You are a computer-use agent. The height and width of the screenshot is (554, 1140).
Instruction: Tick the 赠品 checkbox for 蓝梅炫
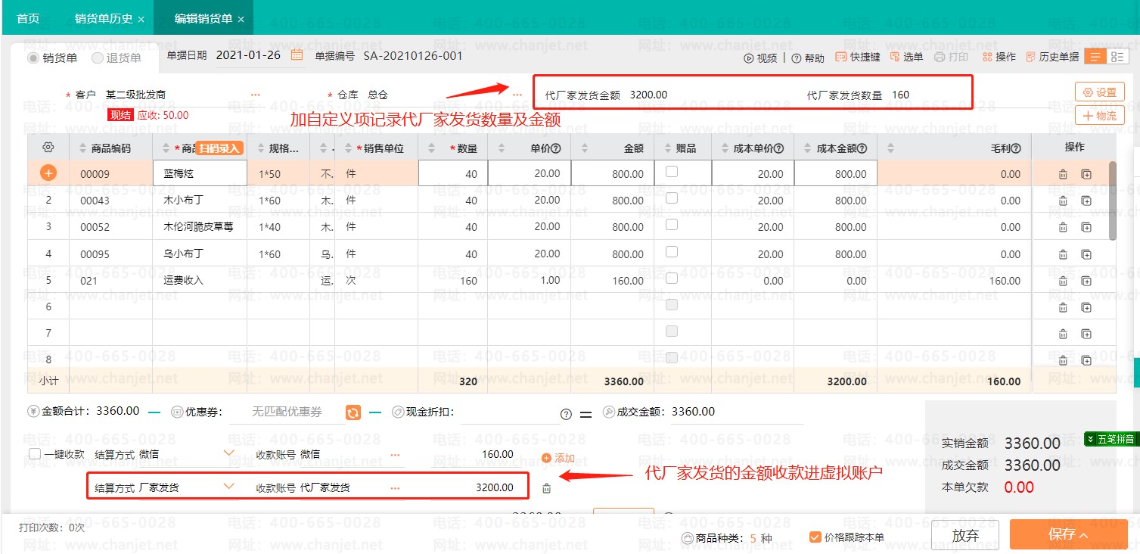(671, 172)
